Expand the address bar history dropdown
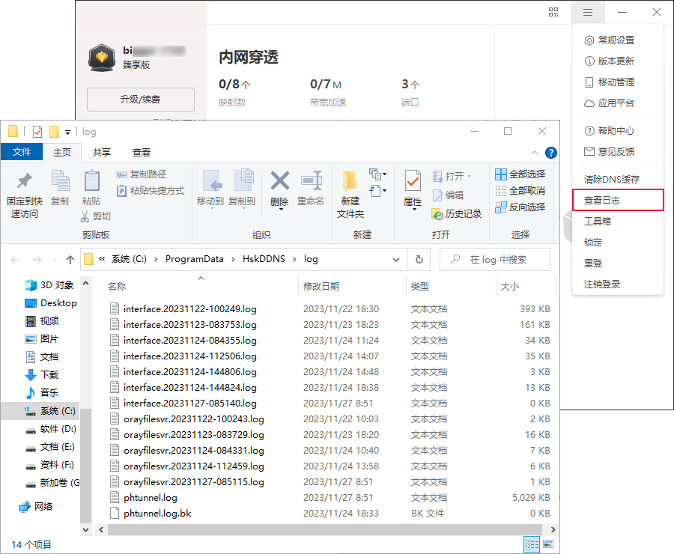Screen dimensions: 674x554 pos(397,260)
